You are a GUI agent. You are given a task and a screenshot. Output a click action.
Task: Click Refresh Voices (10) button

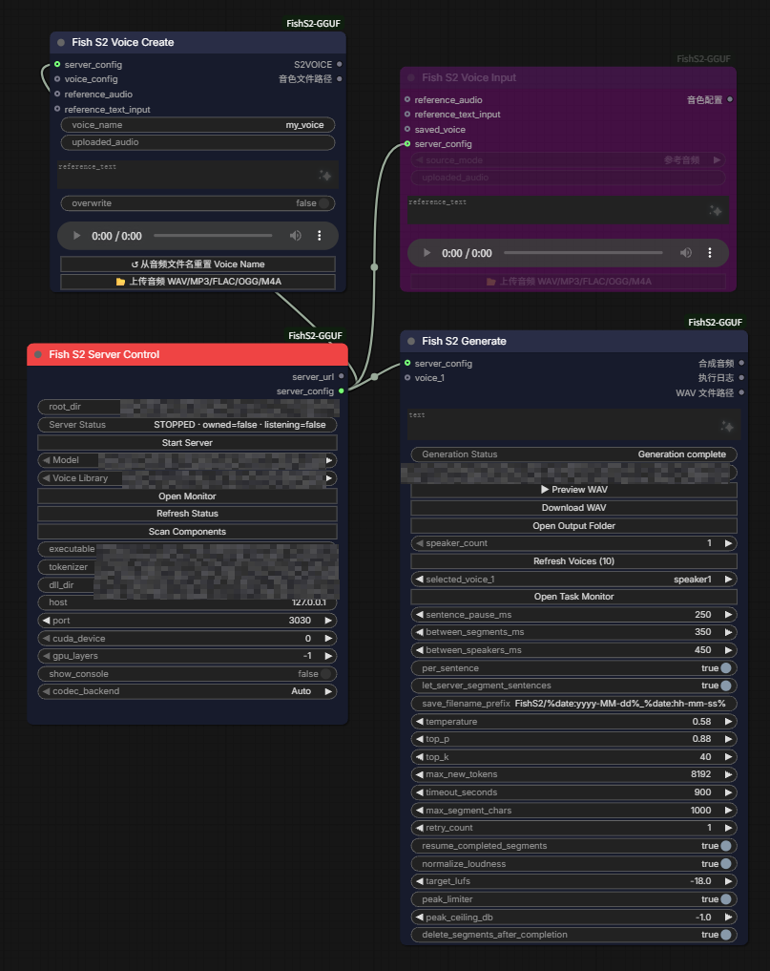point(573,561)
